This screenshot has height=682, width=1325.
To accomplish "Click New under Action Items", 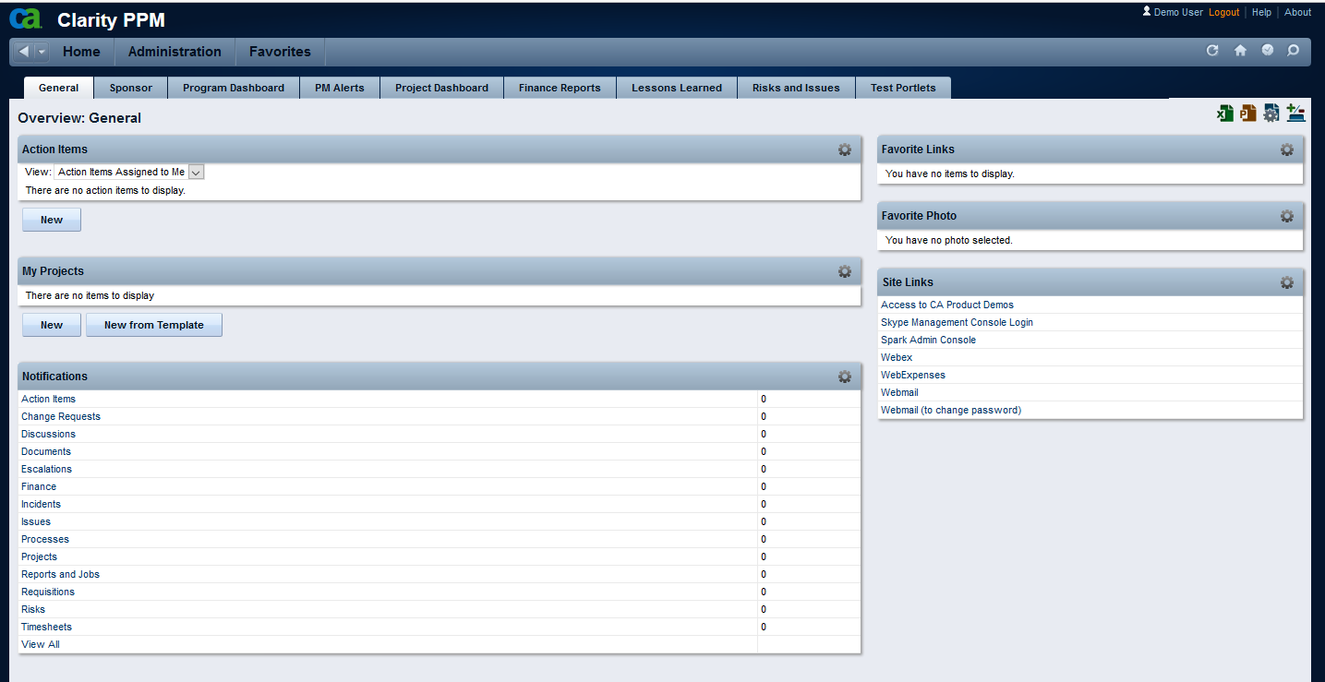I will (52, 220).
